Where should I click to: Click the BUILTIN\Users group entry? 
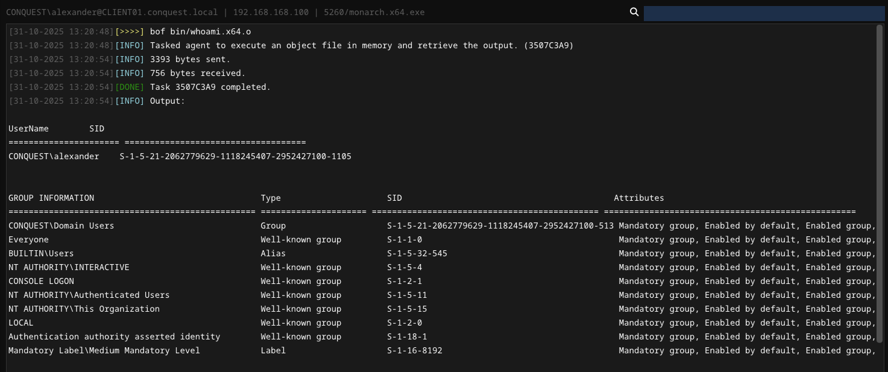coord(41,253)
